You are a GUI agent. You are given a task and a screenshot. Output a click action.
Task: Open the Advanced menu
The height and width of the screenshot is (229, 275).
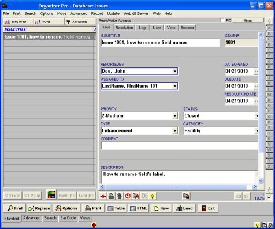tap(79, 14)
